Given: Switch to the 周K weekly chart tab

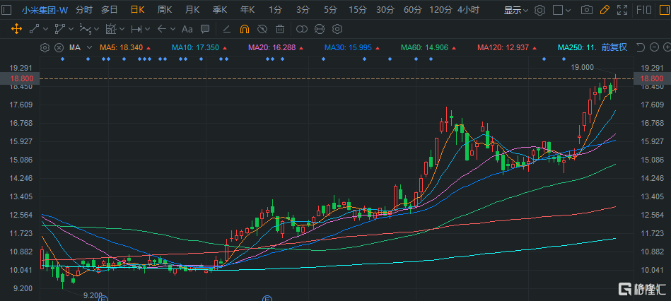Looking at the screenshot, I should 165,10.
